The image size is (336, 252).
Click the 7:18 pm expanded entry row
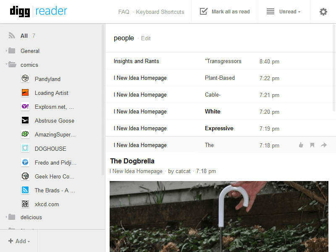point(220,145)
